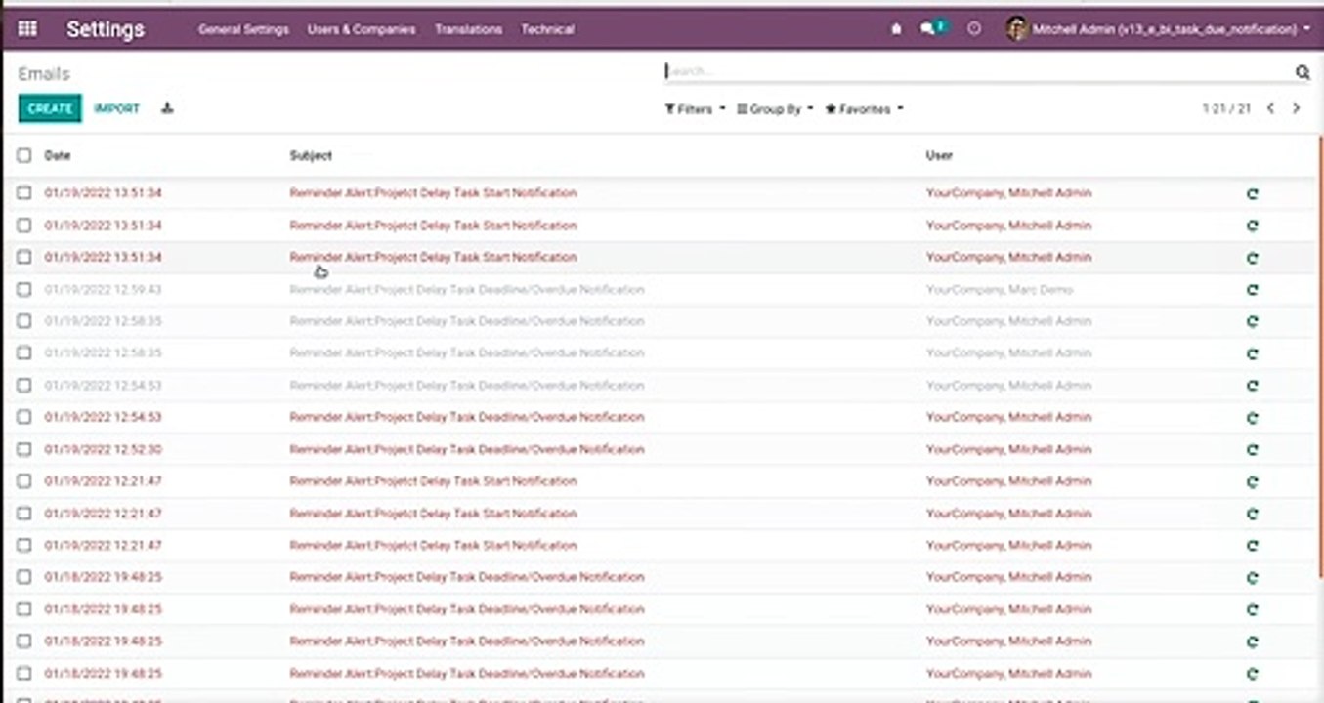Screen dimensions: 1324x703
Task: Open the General Settings menu
Action: coord(243,29)
